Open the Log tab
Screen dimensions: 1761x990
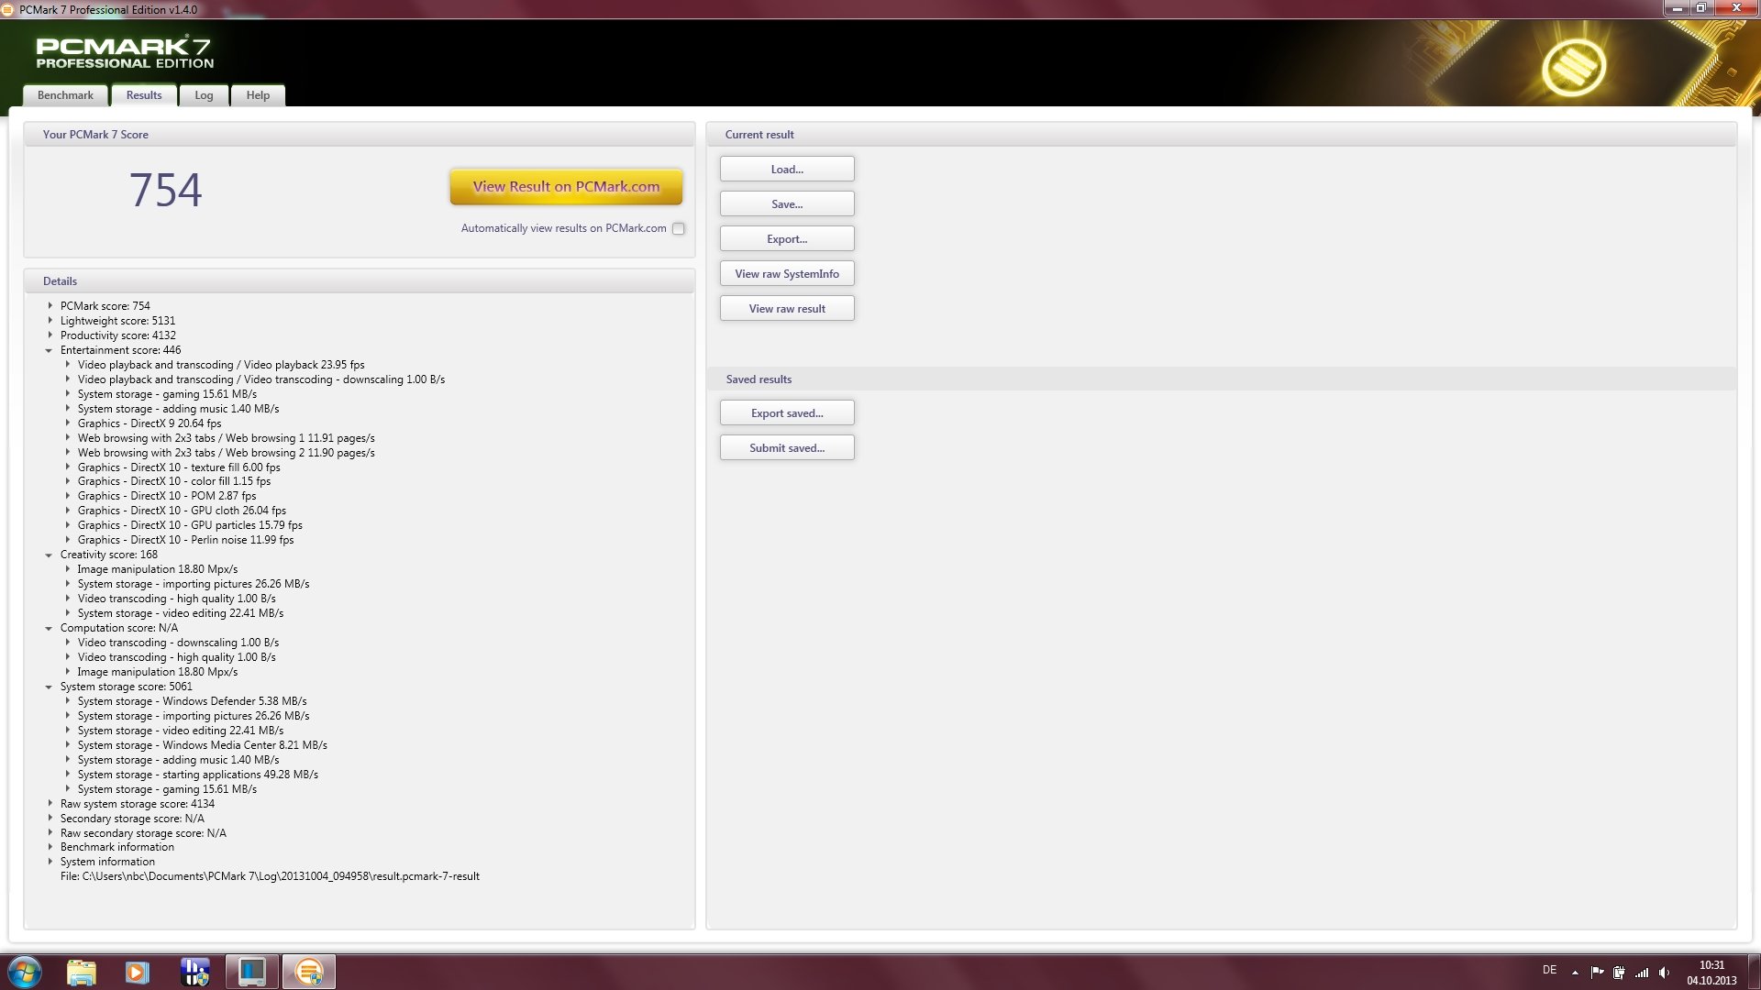204,95
